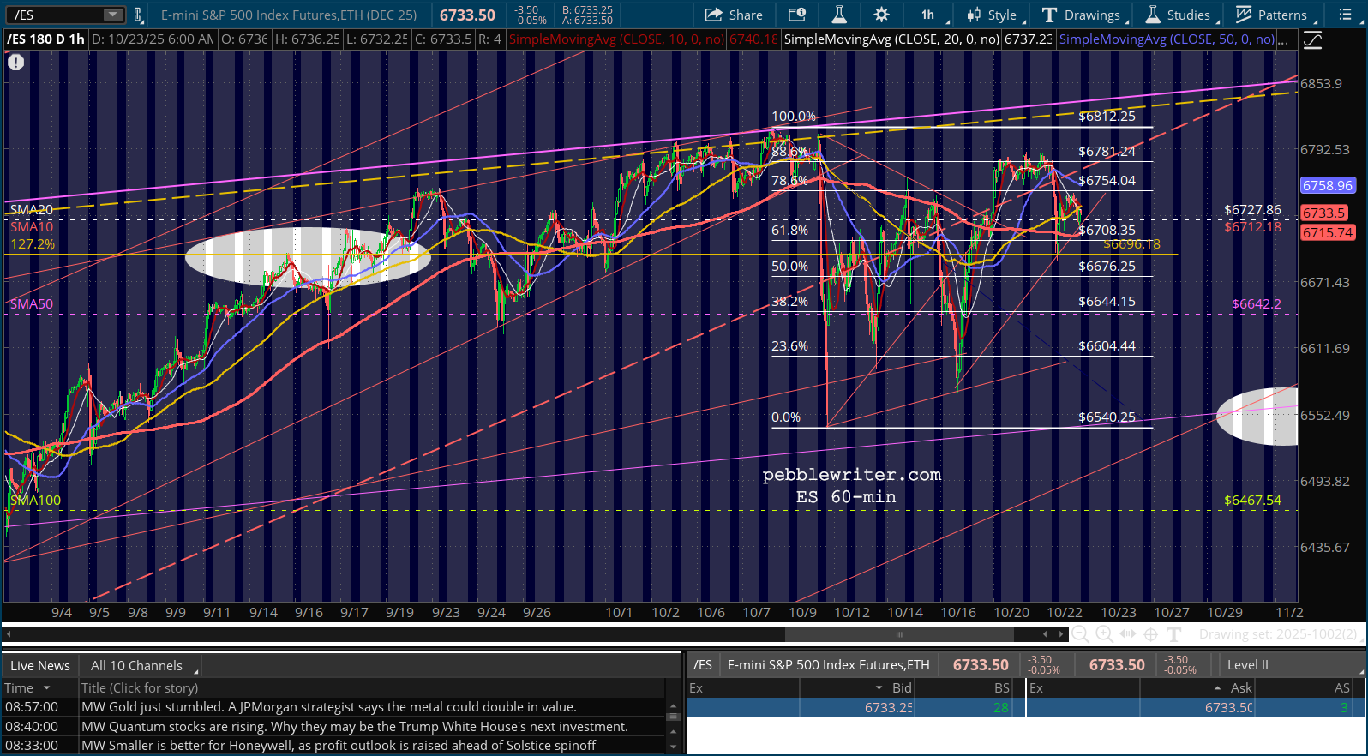Viewport: 1368px width, 756px height.
Task: Click the text drawing tool icon
Action: [1174, 634]
